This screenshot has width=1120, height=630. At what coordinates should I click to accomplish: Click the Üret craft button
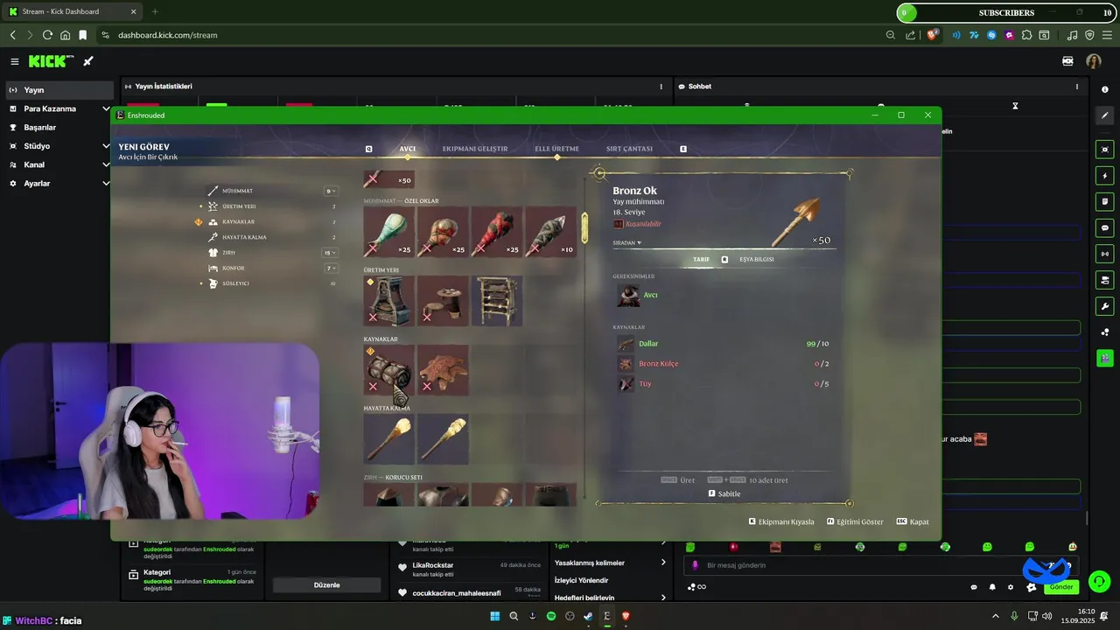click(678, 480)
